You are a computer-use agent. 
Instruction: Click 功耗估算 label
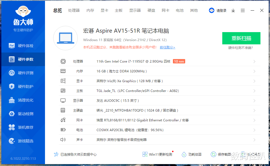(x=195, y=155)
